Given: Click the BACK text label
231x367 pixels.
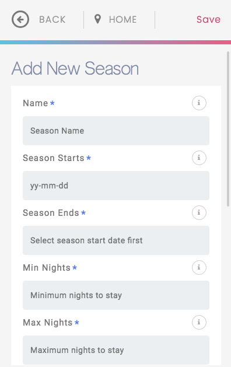Looking at the screenshot, I should click(52, 19).
